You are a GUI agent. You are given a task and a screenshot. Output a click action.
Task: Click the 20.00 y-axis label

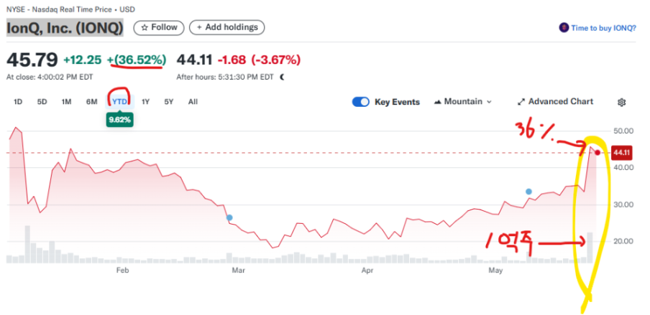pyautogui.click(x=623, y=241)
